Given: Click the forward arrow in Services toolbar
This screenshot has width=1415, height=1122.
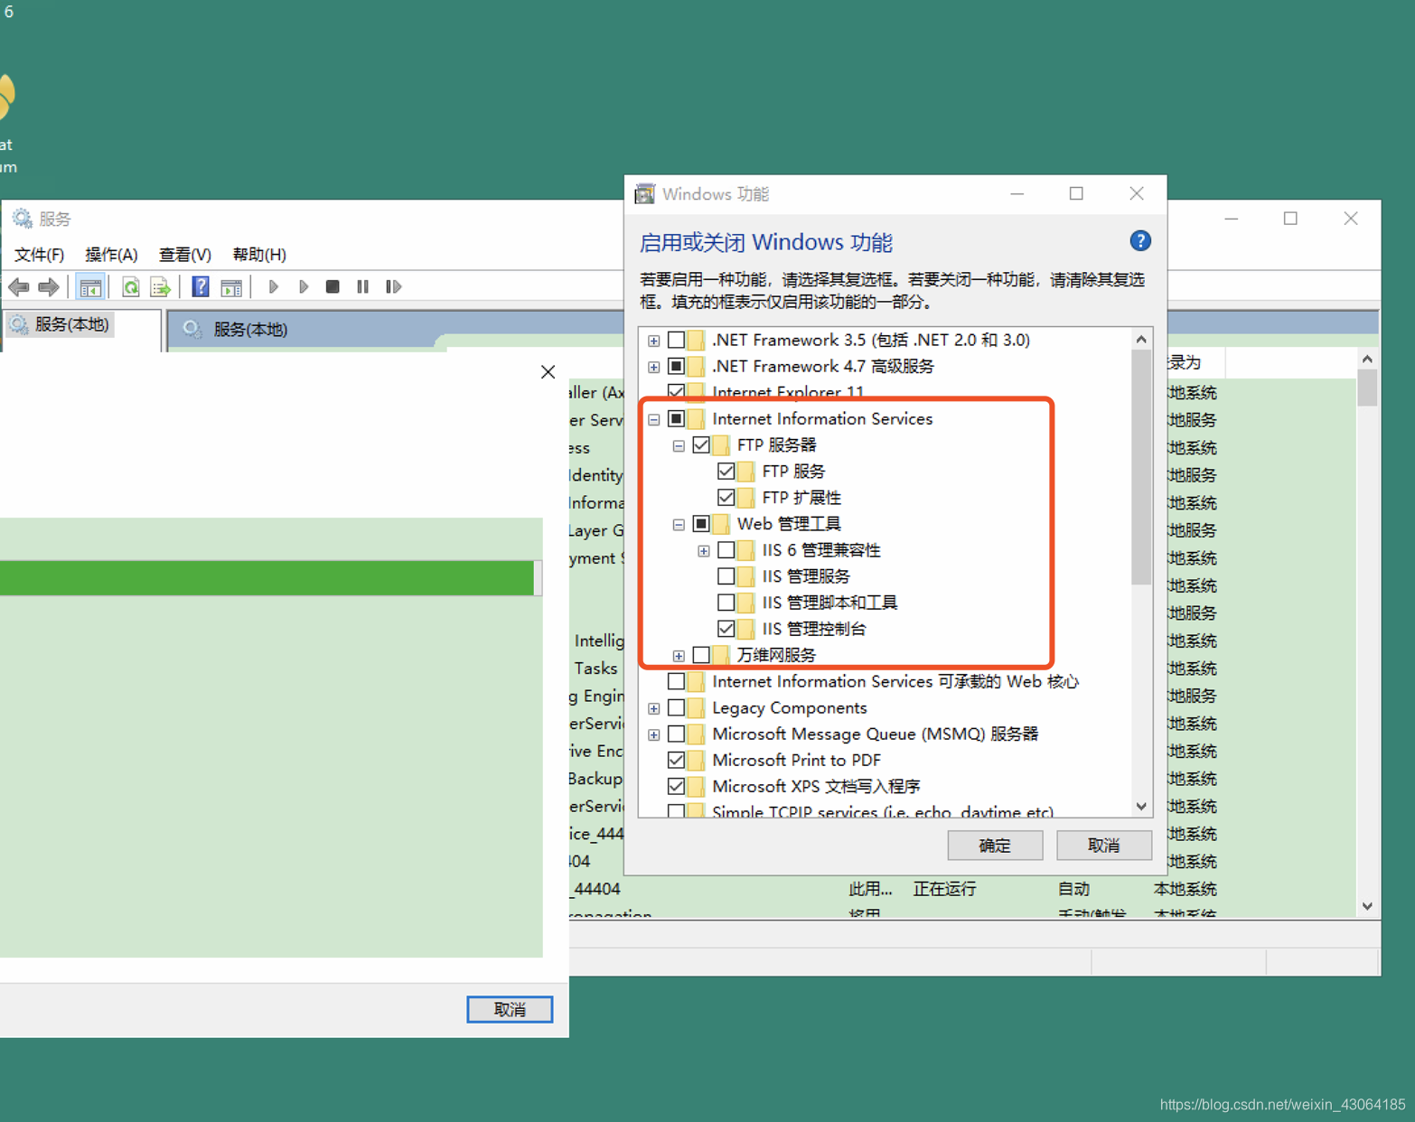Looking at the screenshot, I should [49, 287].
